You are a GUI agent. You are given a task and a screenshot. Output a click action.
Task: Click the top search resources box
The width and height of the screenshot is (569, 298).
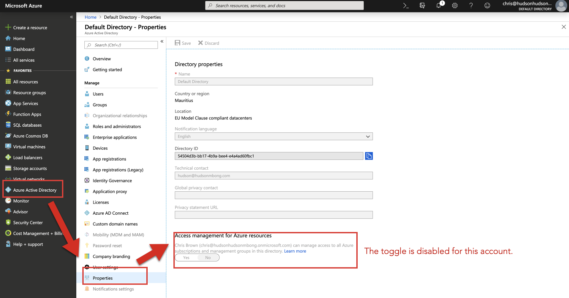click(x=284, y=5)
